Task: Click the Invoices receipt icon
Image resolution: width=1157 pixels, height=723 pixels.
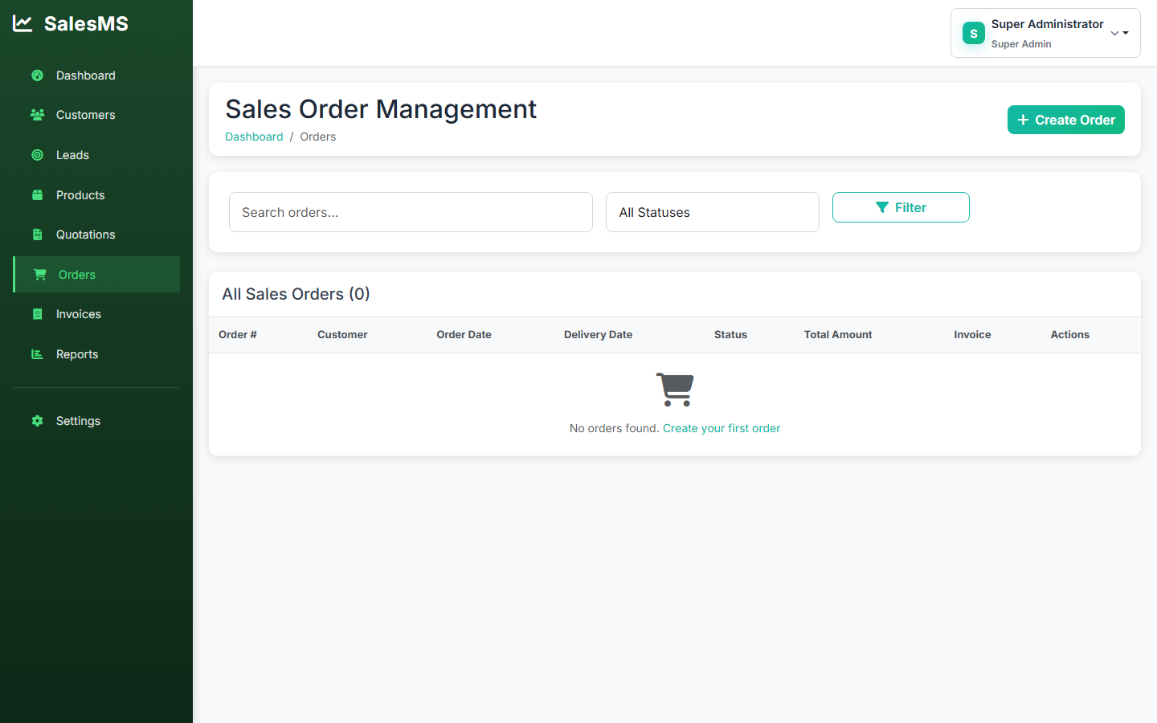Action: 37,314
